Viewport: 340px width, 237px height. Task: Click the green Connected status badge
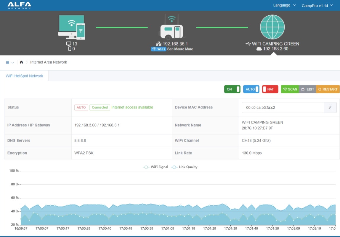tap(100, 107)
